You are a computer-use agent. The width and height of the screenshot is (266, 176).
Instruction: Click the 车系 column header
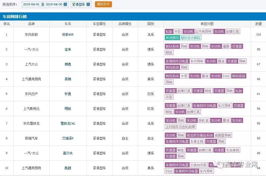(x=68, y=24)
